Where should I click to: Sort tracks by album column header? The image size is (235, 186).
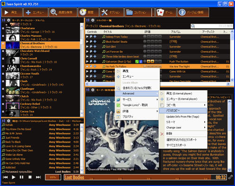[183, 32]
